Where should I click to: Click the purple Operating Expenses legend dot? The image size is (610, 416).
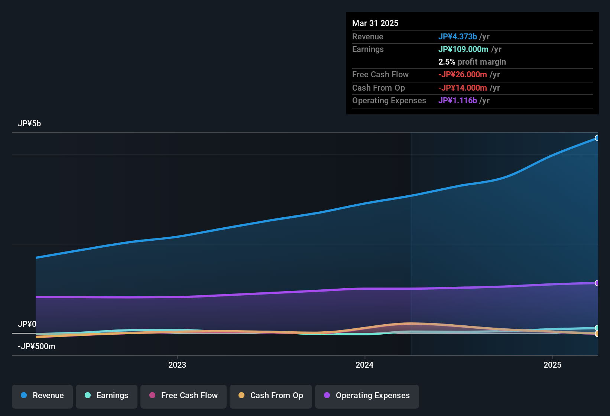pos(327,395)
